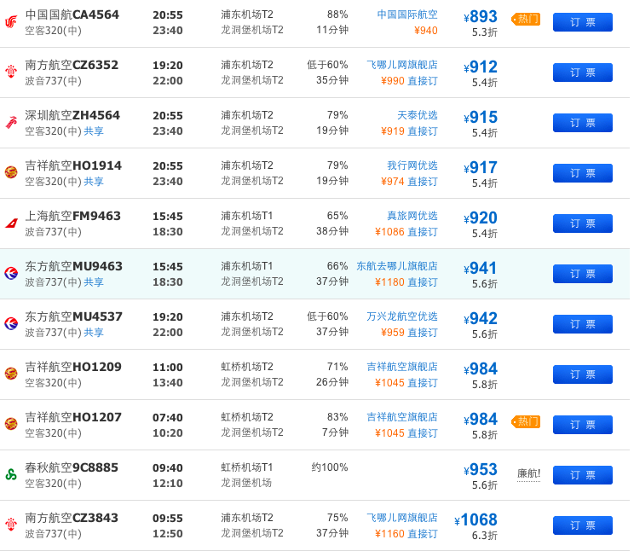Click the 廉航! tag on the 9C8885 row
This screenshot has height=557, width=634.
[x=528, y=473]
